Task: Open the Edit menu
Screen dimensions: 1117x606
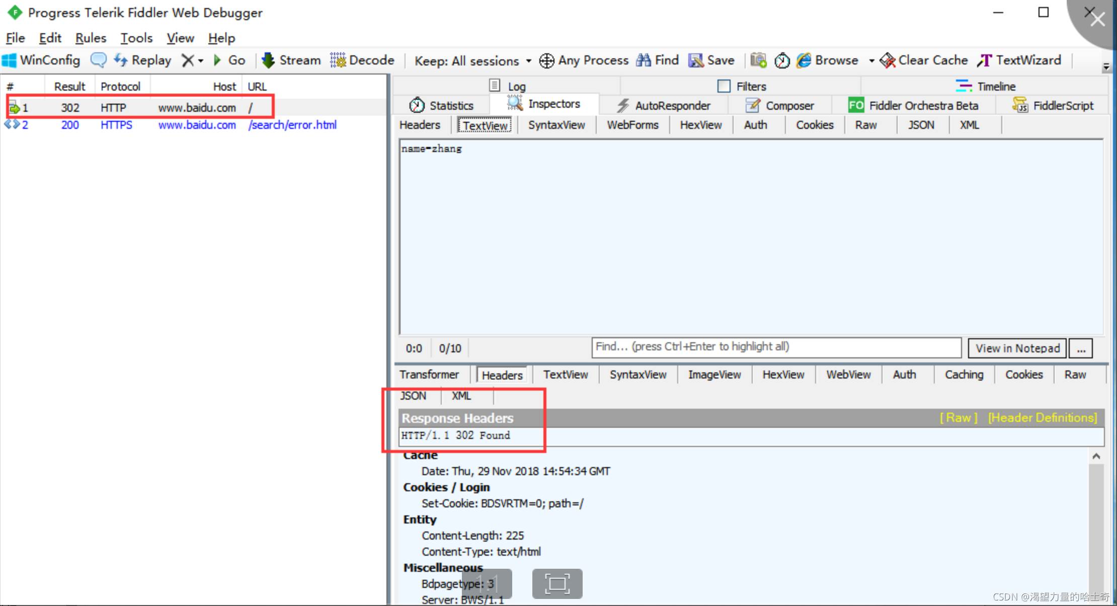Action: point(50,38)
